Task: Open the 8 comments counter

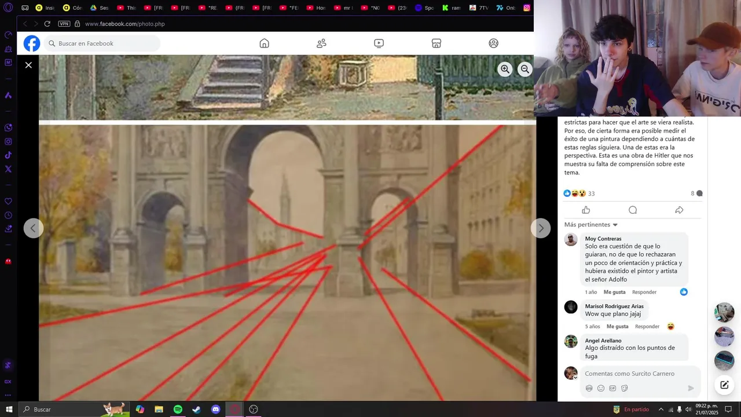Action: pyautogui.click(x=696, y=193)
